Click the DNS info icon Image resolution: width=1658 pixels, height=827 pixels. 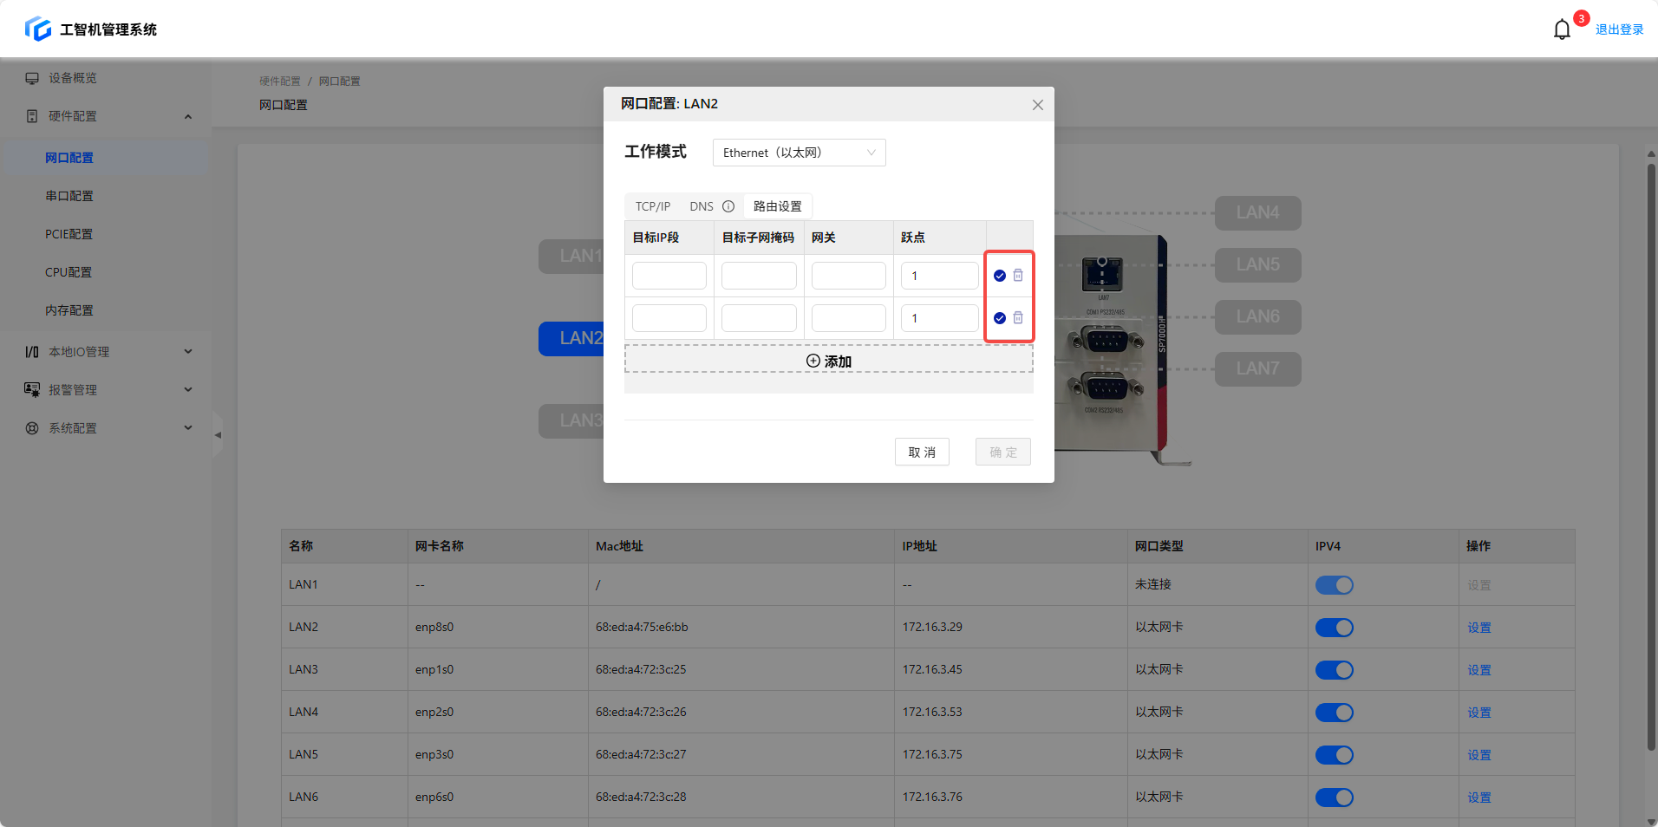pos(728,206)
